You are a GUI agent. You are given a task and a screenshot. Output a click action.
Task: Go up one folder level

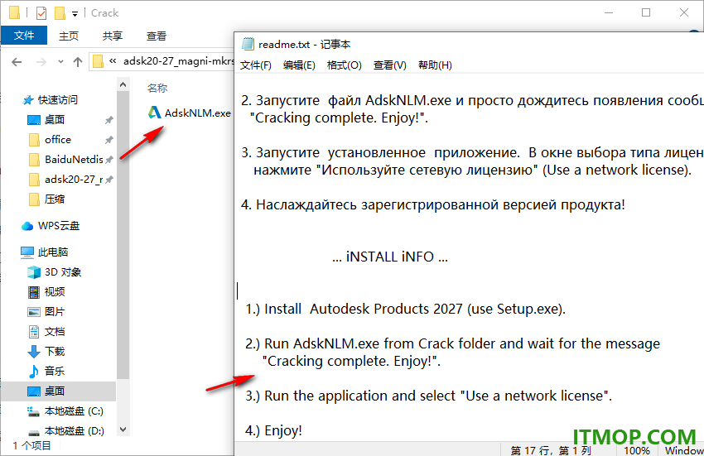click(78, 62)
